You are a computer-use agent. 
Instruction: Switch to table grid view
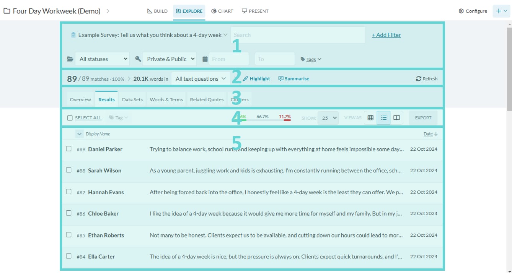pyautogui.click(x=370, y=118)
